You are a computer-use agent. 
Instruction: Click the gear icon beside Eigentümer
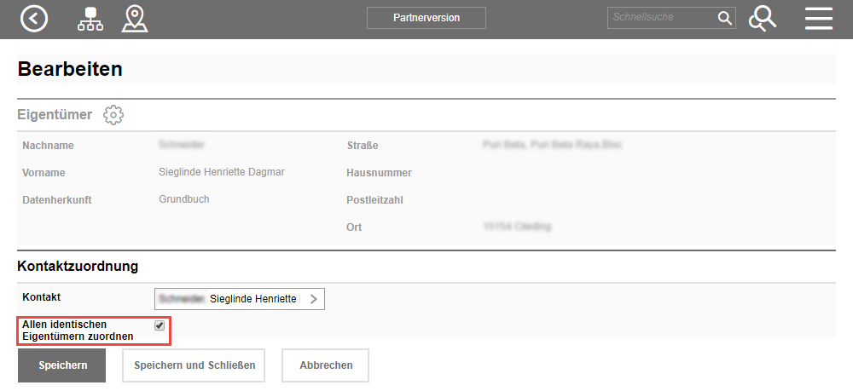(x=113, y=115)
